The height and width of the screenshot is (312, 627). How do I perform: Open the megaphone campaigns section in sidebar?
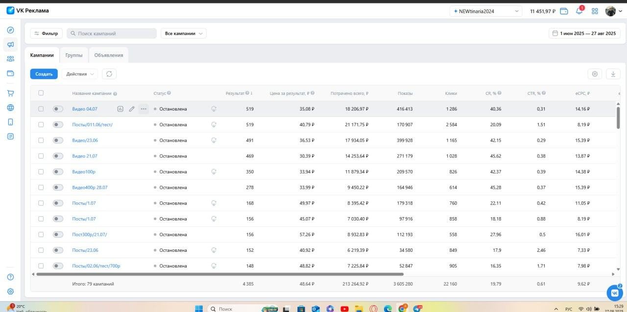(10, 45)
